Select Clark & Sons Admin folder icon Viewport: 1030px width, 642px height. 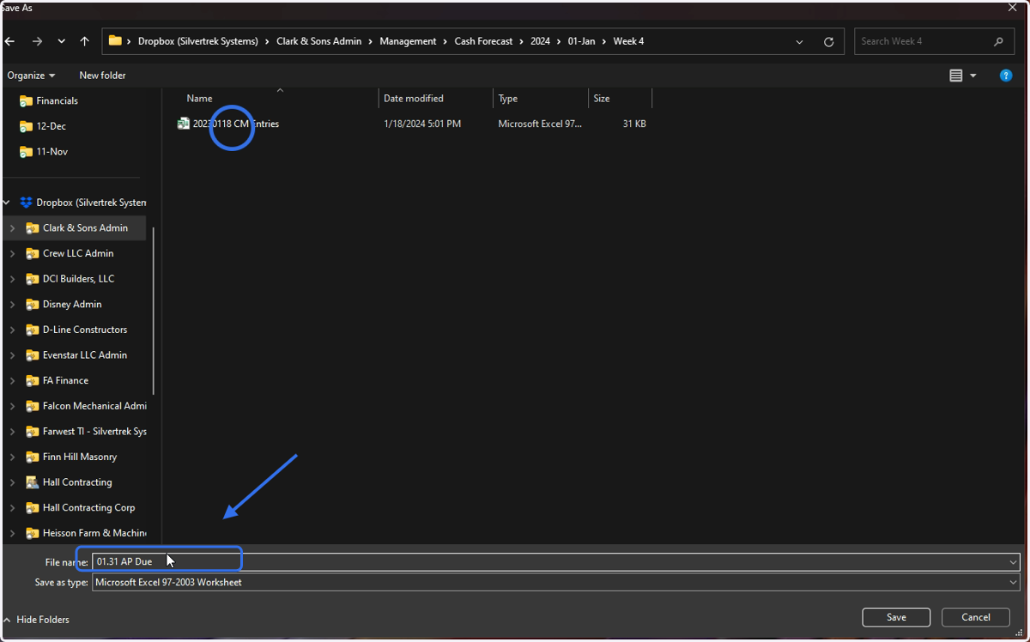tap(33, 228)
